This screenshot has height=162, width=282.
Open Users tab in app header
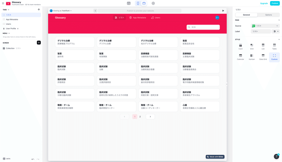click(155, 18)
